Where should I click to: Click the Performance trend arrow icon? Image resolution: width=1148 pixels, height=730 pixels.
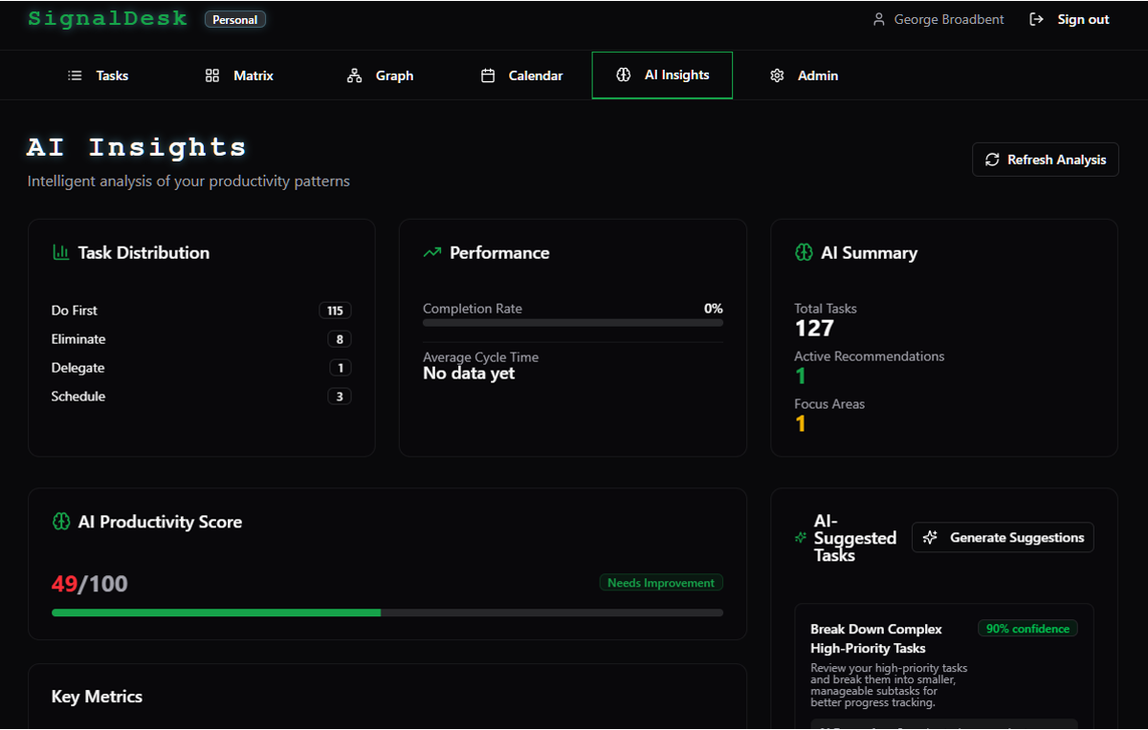[432, 252]
